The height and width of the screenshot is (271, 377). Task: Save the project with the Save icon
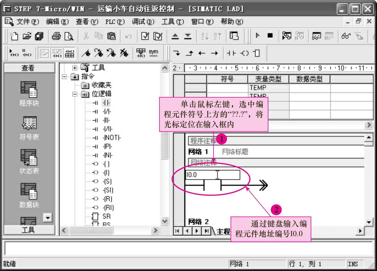[x=39, y=36]
